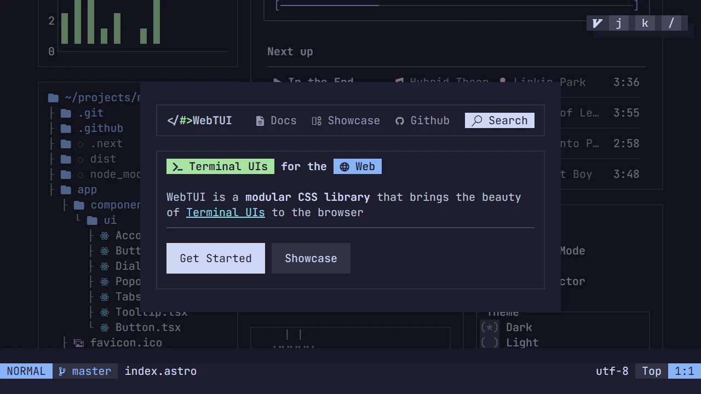Viewport: 701px width, 394px height.
Task: Select the Light theme radio button
Action: click(x=490, y=343)
